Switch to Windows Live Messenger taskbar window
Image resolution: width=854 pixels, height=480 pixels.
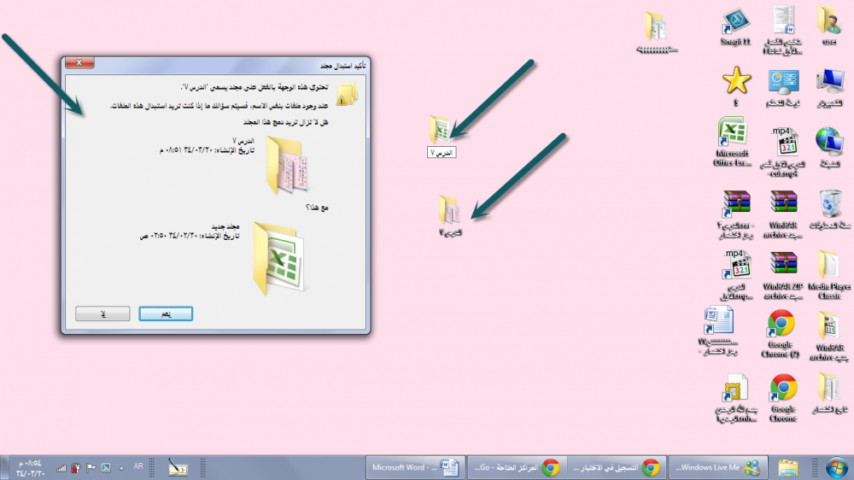click(x=716, y=467)
